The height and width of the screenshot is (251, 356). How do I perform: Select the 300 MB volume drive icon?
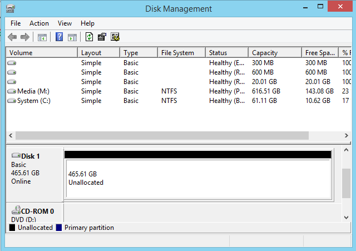coord(12,63)
